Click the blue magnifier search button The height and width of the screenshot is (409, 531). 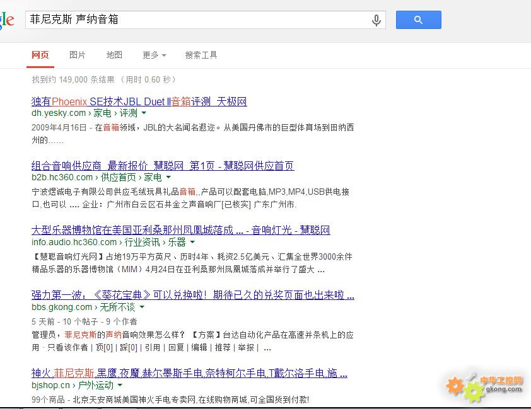419,20
